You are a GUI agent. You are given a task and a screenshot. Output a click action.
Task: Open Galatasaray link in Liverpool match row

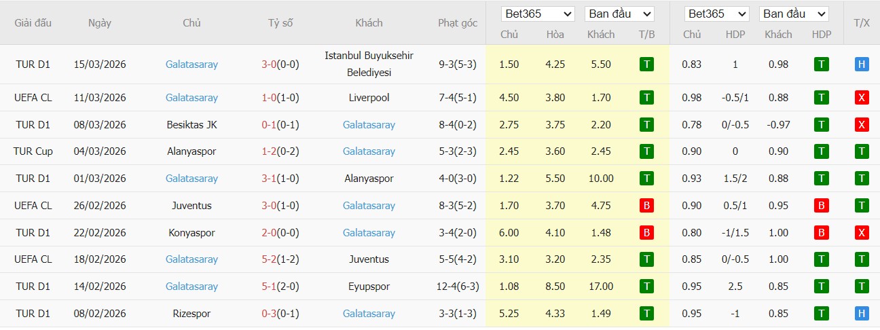(191, 98)
